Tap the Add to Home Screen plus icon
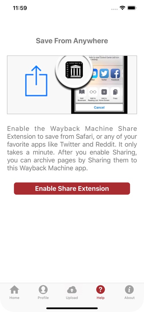 [x=104, y=92]
